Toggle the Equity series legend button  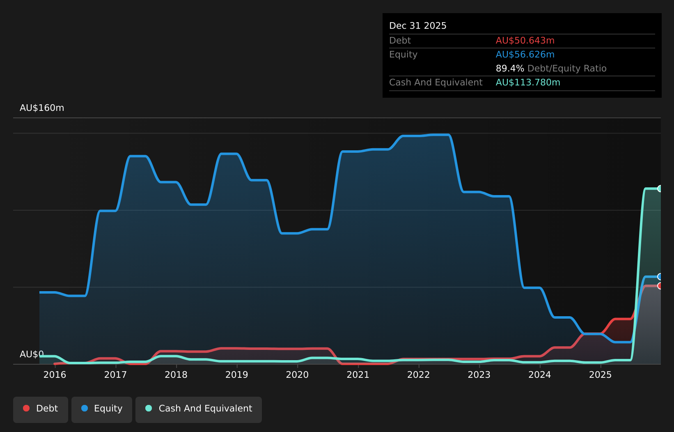click(102, 409)
